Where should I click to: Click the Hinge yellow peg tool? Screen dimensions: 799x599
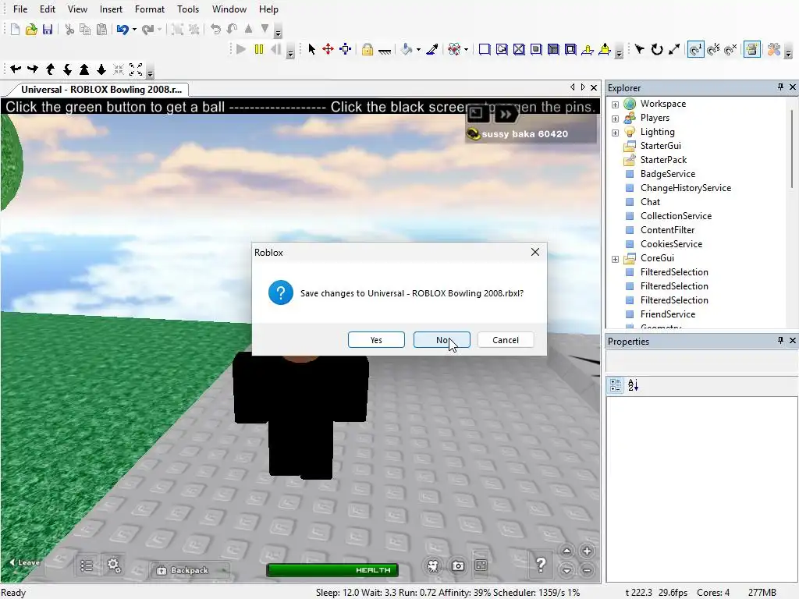click(x=587, y=49)
